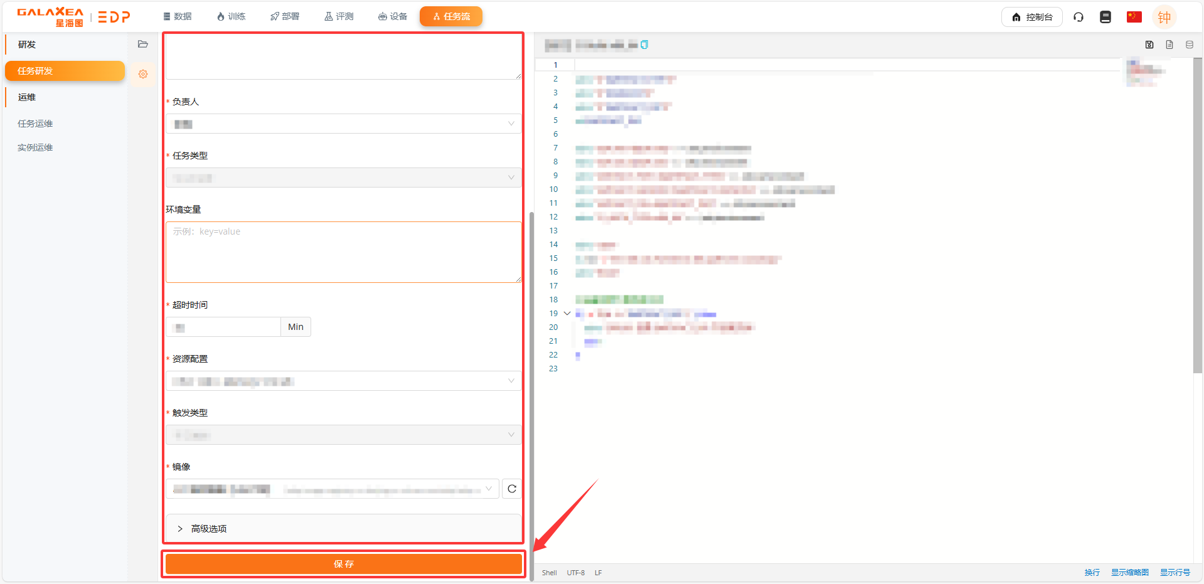Image resolution: width=1204 pixels, height=584 pixels.
Task: Click the orange 保存 save button
Action: click(x=343, y=564)
